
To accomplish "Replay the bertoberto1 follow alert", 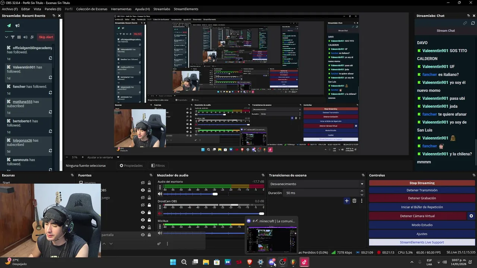I will 50,131.
